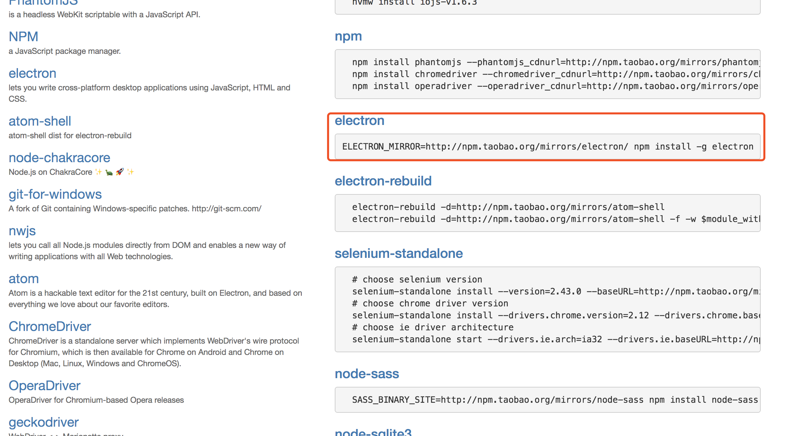This screenshot has width=786, height=436.
Task: Open the ChromeDriver mirror link
Action: (50, 326)
